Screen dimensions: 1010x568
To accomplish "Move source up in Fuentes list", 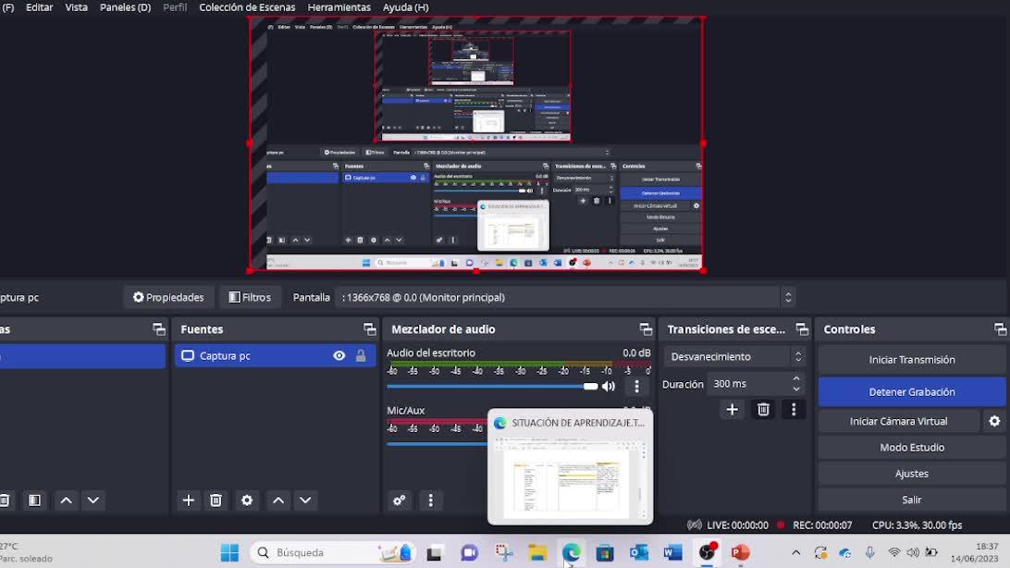I will tap(278, 500).
